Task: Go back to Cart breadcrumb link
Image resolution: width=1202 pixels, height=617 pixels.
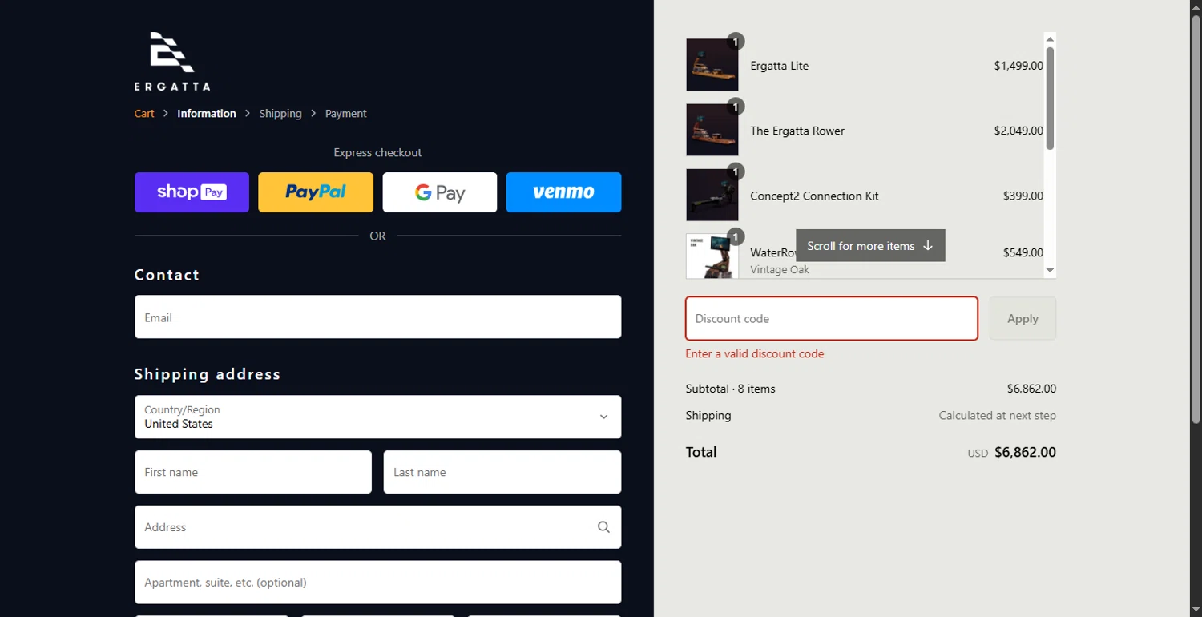Action: [144, 114]
